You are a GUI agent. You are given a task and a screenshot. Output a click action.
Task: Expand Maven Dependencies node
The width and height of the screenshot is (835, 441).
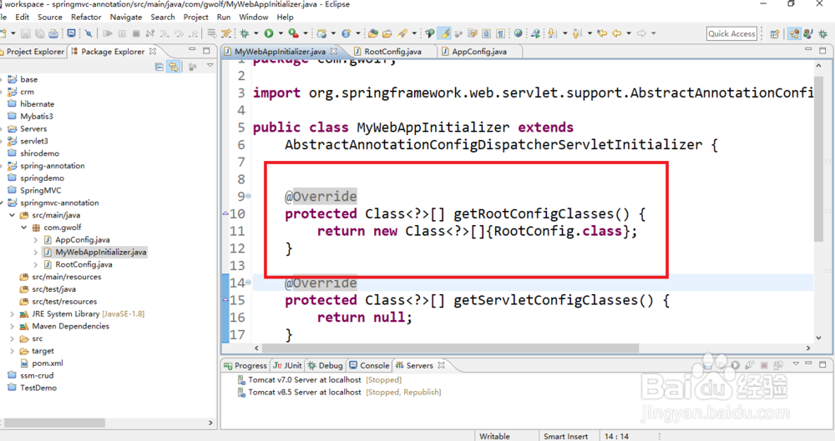[13, 326]
